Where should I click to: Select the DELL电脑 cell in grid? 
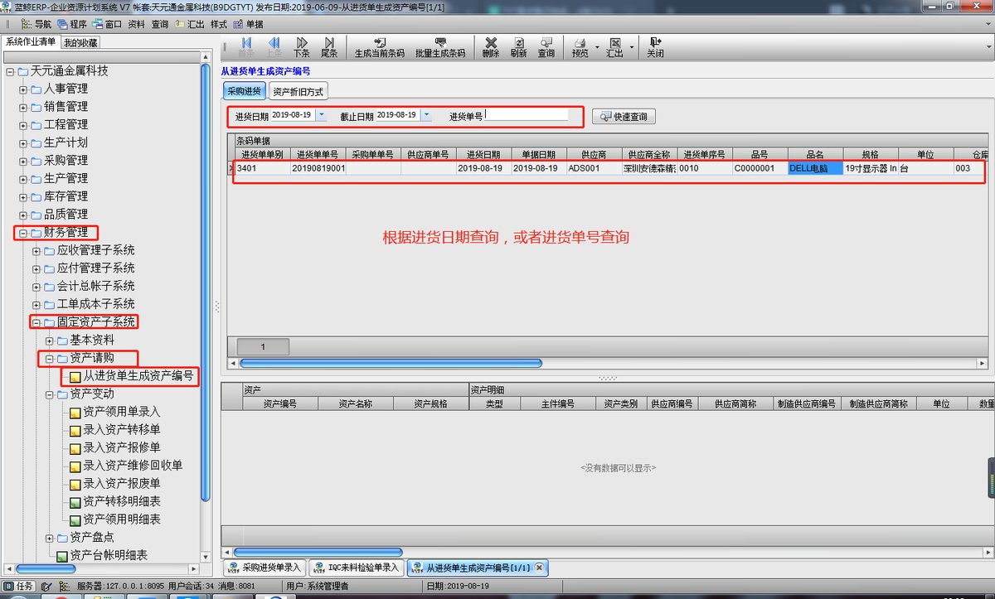[x=815, y=168]
